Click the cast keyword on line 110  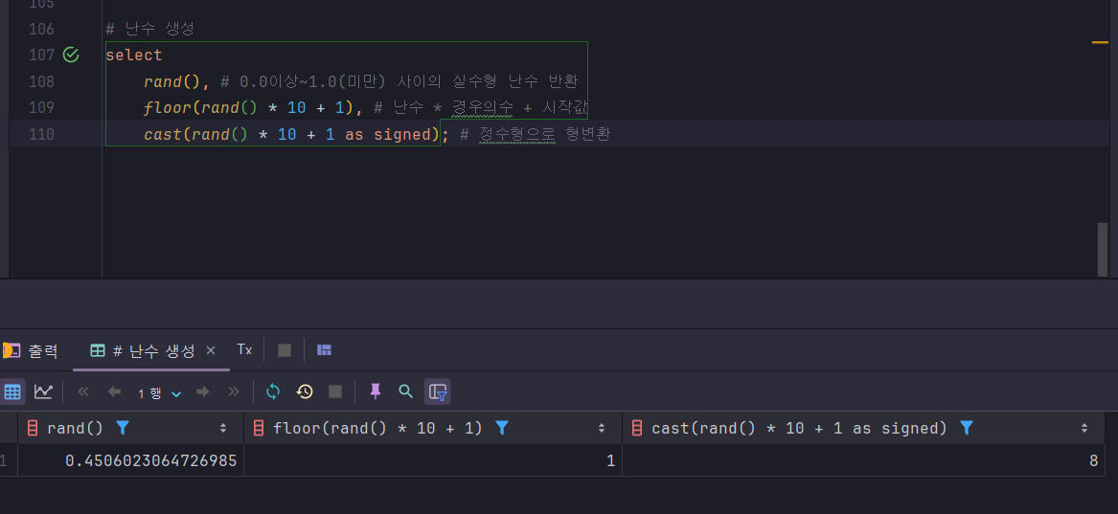(x=163, y=134)
